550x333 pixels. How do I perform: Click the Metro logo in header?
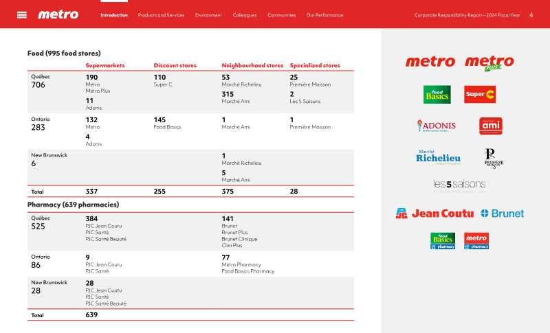click(58, 14)
